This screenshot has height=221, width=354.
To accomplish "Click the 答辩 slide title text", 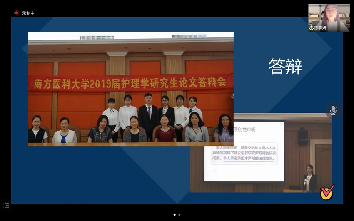I will (285, 67).
